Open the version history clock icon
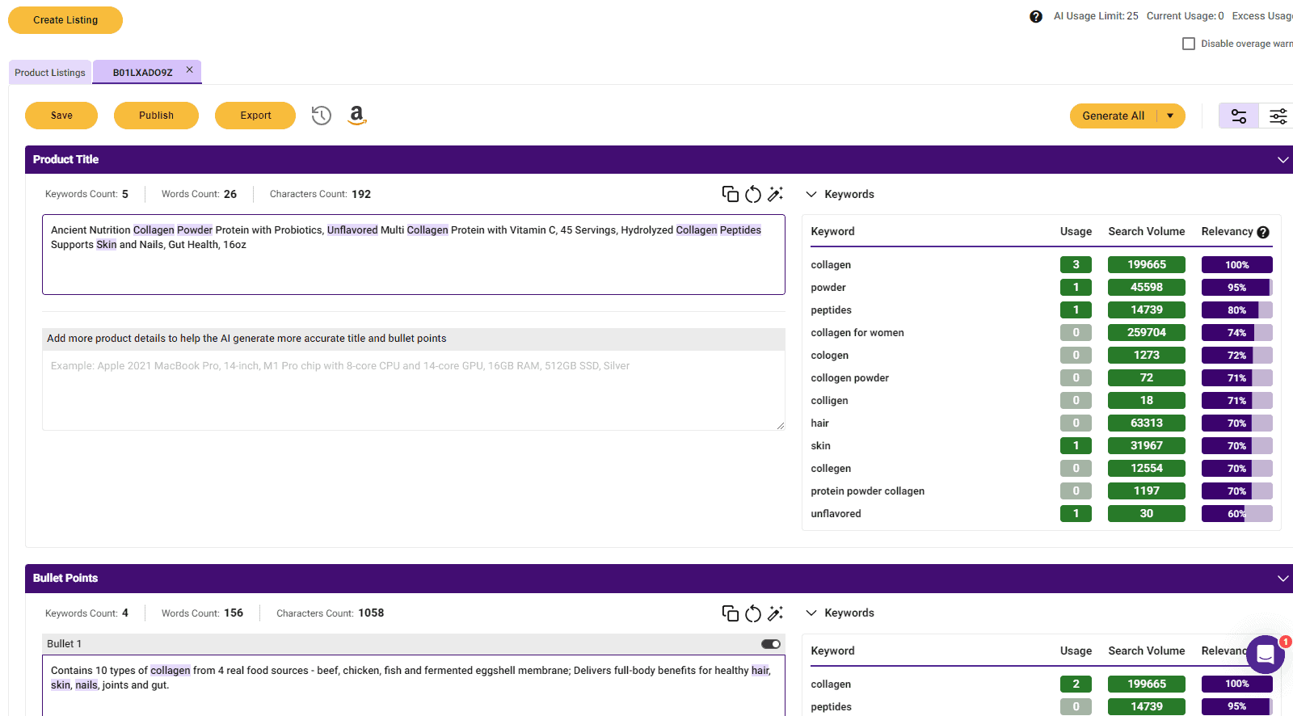Image resolution: width=1293 pixels, height=716 pixels. [322, 116]
